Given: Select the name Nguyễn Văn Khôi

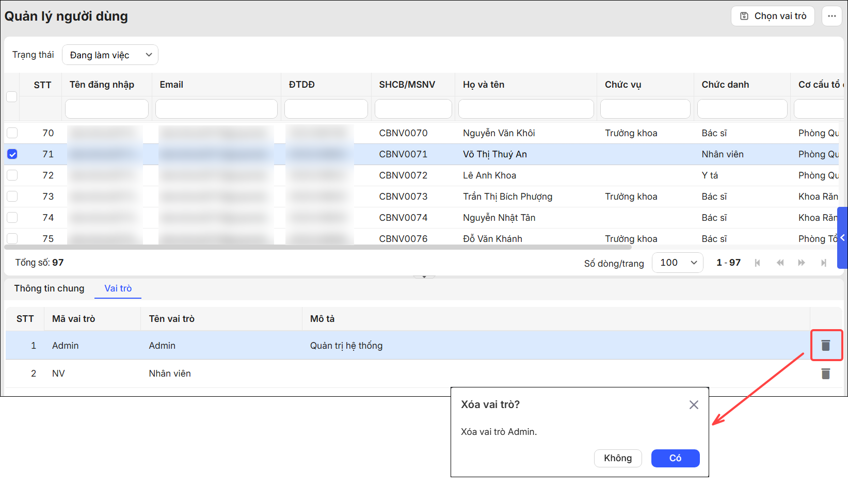Looking at the screenshot, I should click(x=499, y=133).
